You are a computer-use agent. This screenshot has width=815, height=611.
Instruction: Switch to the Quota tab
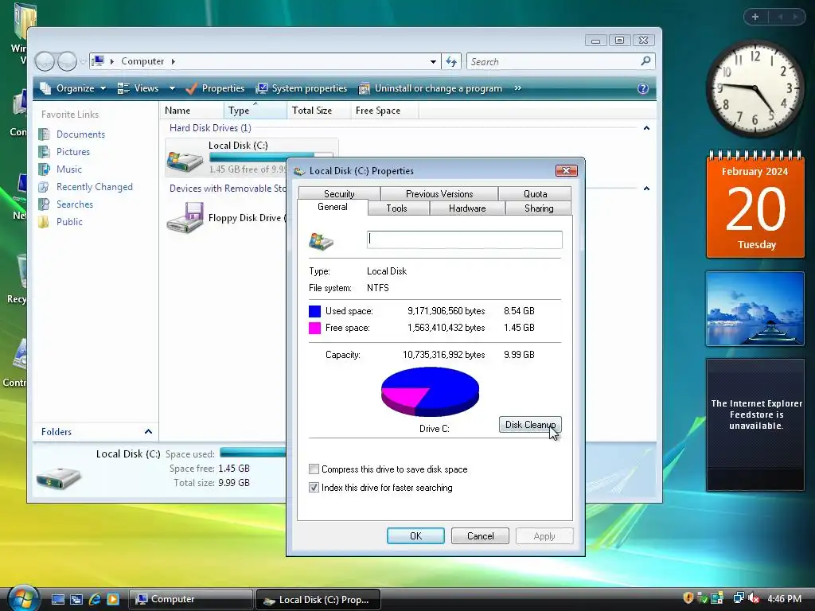coord(535,194)
